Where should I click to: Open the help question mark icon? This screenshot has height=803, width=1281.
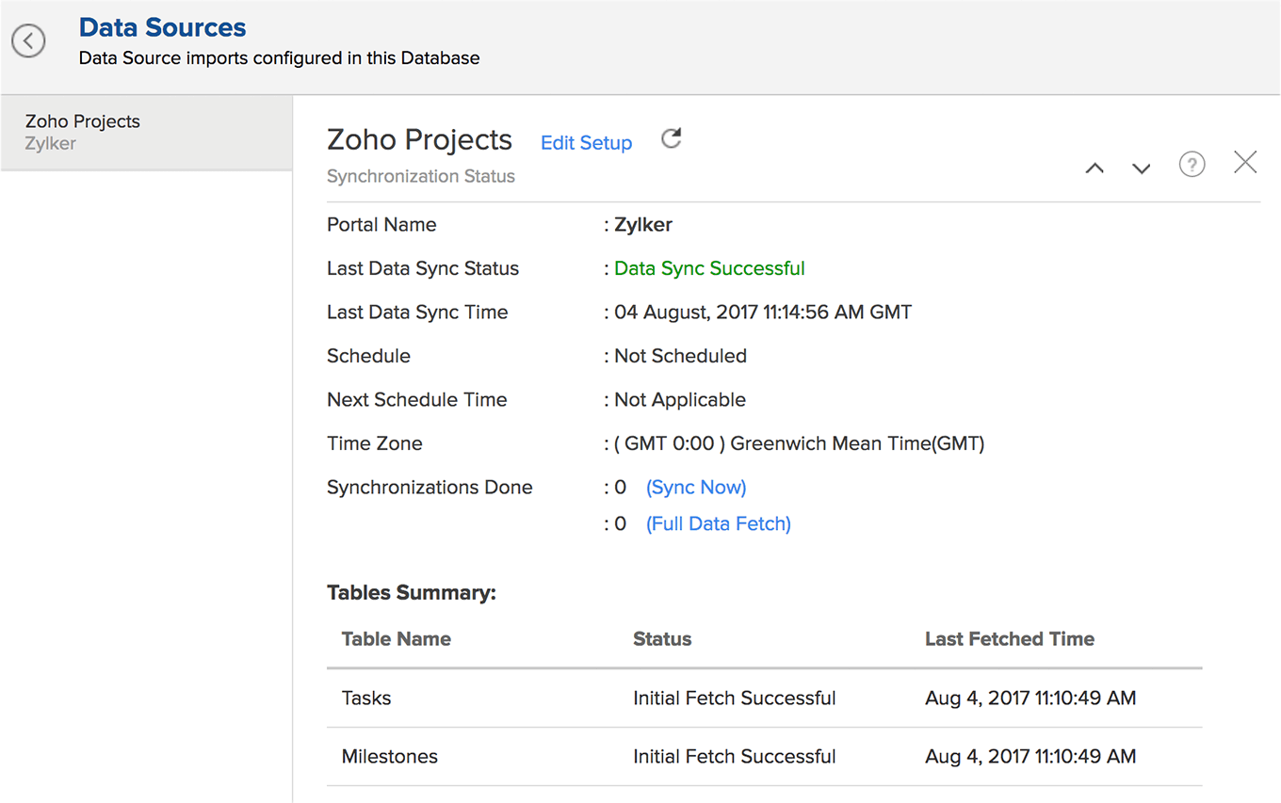(x=1192, y=165)
